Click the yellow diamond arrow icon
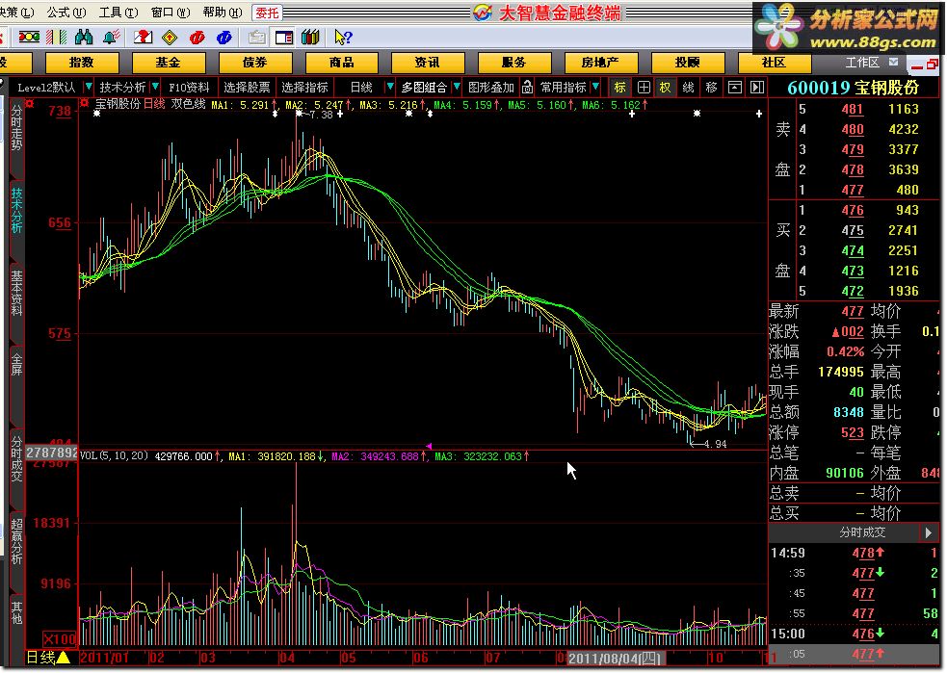947x673 pixels. [170, 38]
